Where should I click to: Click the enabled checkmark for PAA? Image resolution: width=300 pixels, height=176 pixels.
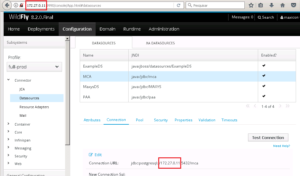(x=264, y=96)
